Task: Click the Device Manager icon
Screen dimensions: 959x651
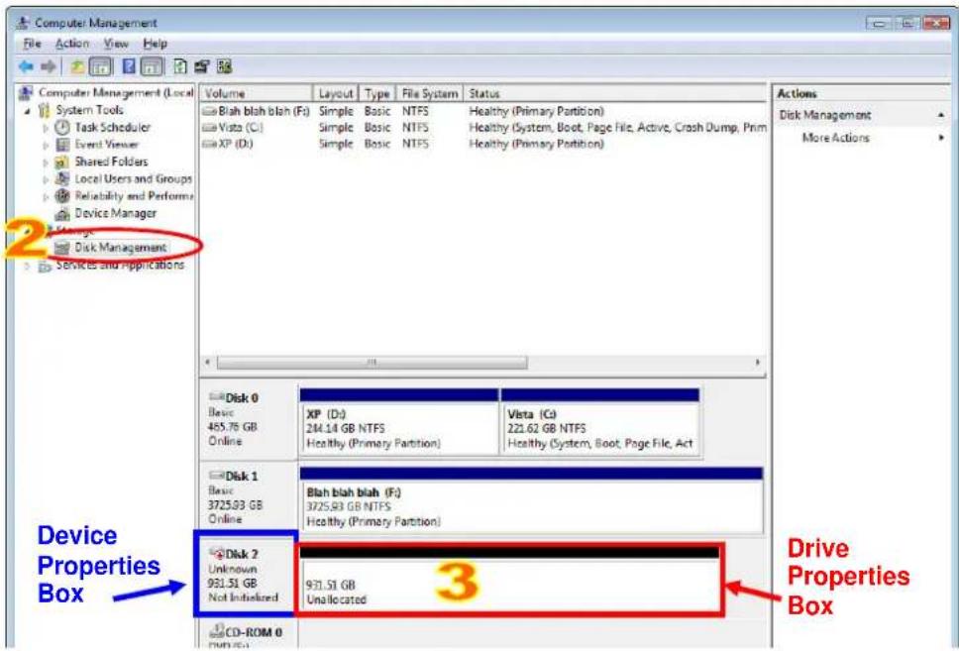Action: (61, 214)
